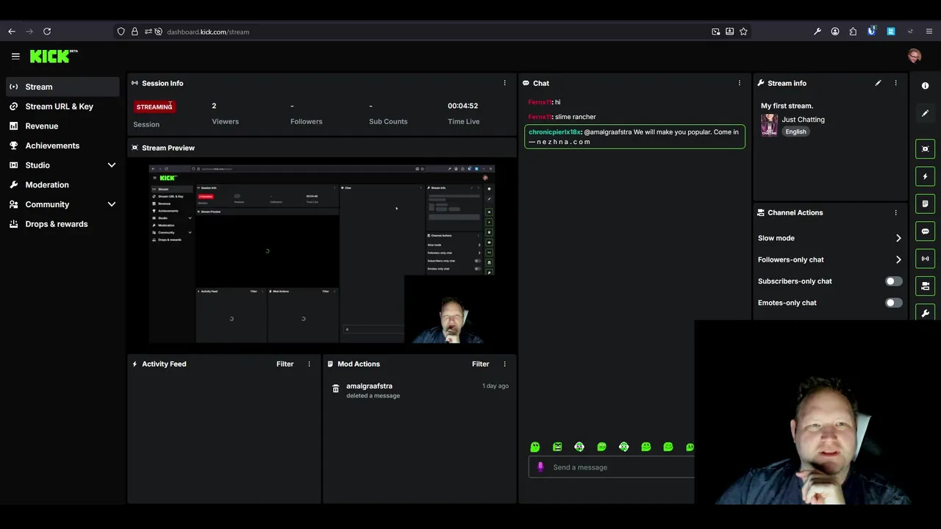Insert the first green blob emote
Image resolution: width=941 pixels, height=529 pixels.
(x=535, y=447)
